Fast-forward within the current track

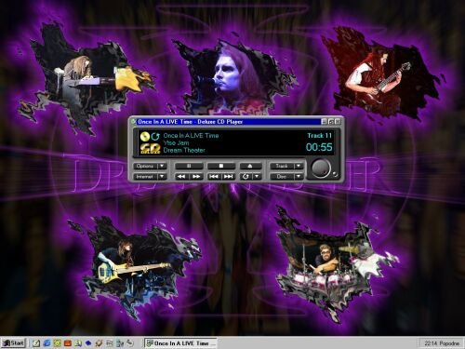(x=196, y=177)
